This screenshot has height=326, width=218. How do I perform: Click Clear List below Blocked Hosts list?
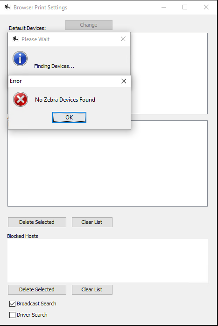pos(92,289)
